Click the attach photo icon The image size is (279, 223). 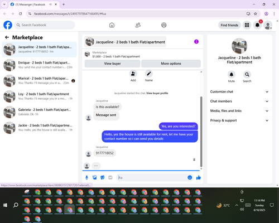coord(95,177)
